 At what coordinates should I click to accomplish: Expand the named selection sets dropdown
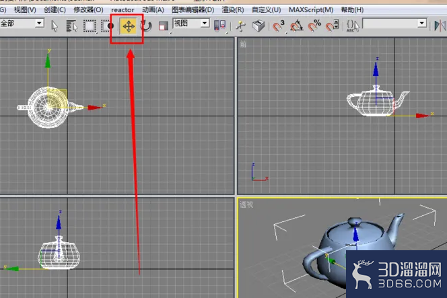tap(422, 23)
